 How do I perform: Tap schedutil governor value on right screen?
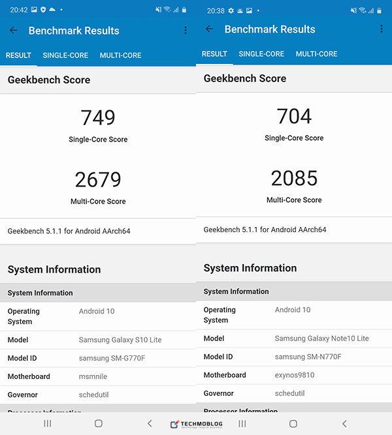pos(289,393)
